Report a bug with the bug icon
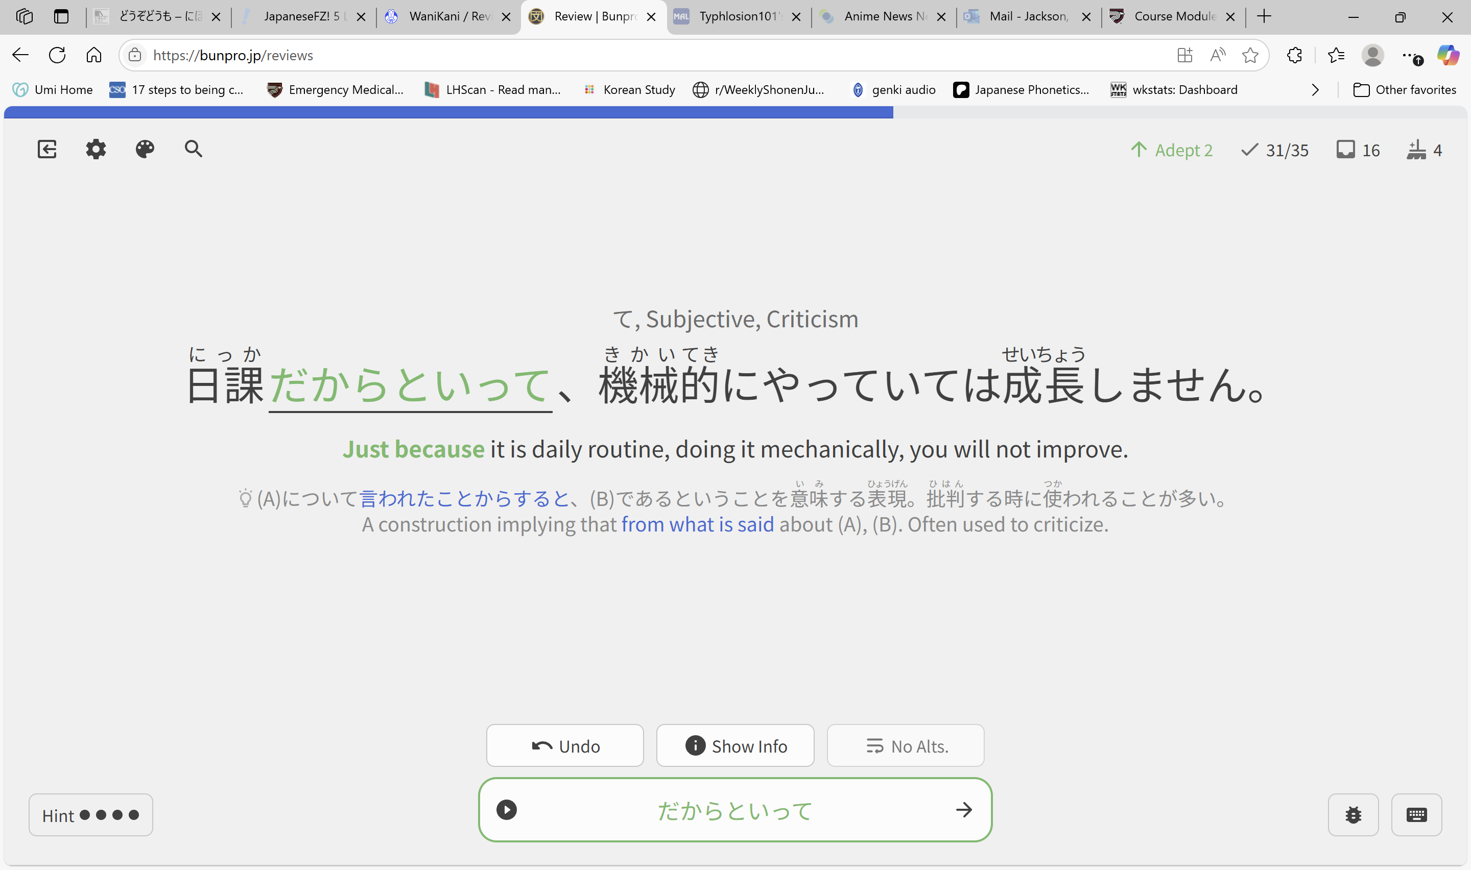The height and width of the screenshot is (870, 1471). tap(1353, 814)
